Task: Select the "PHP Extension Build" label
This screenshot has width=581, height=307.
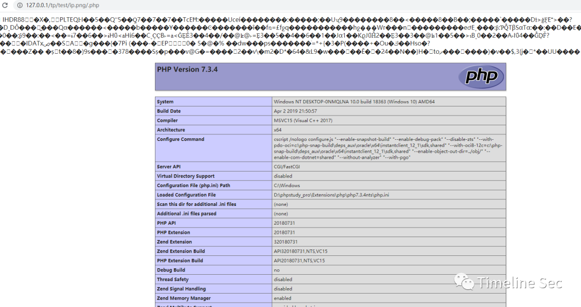Action: [x=180, y=260]
